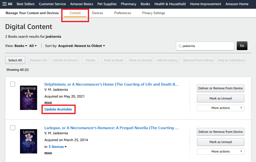256x162 pixels.
Task: Open the Delphinium book title link
Action: pos(111,84)
